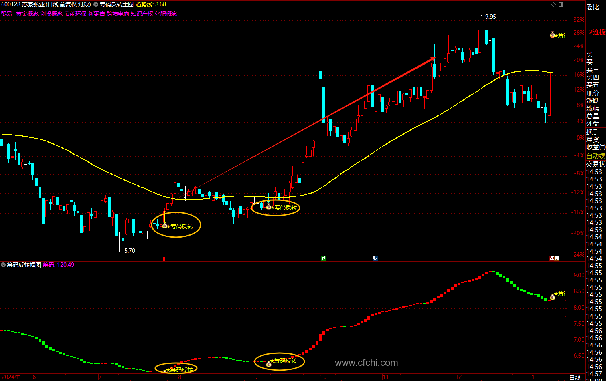
Task: Click money-bag icon at sub-chart right end
Action: (x=552, y=296)
